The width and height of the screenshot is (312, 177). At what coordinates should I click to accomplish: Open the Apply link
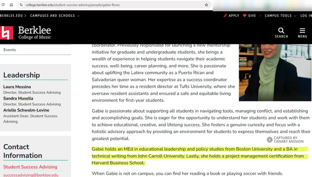tap(234, 16)
